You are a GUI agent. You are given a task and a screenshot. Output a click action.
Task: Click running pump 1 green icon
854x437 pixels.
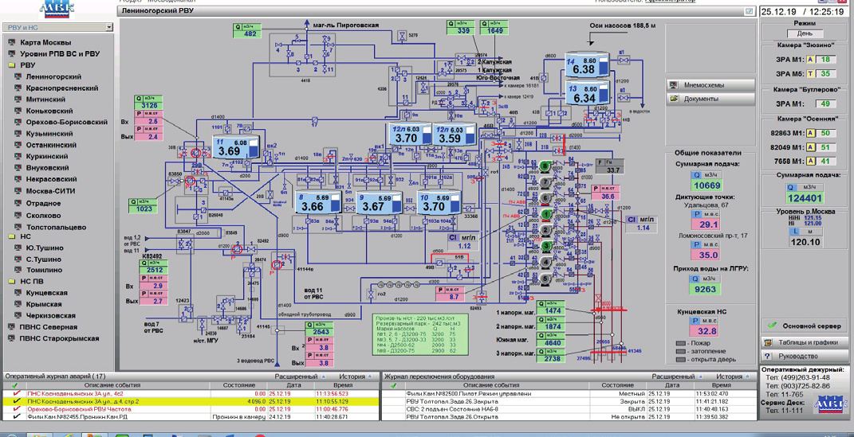pos(545,214)
